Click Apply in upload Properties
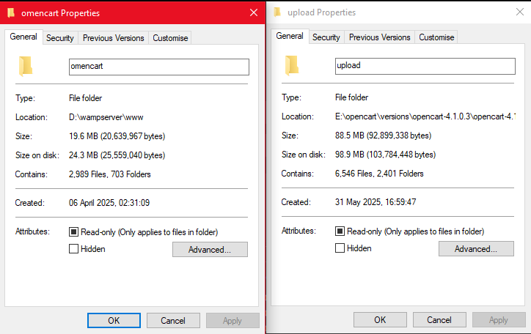The image size is (531, 334). coord(499,320)
